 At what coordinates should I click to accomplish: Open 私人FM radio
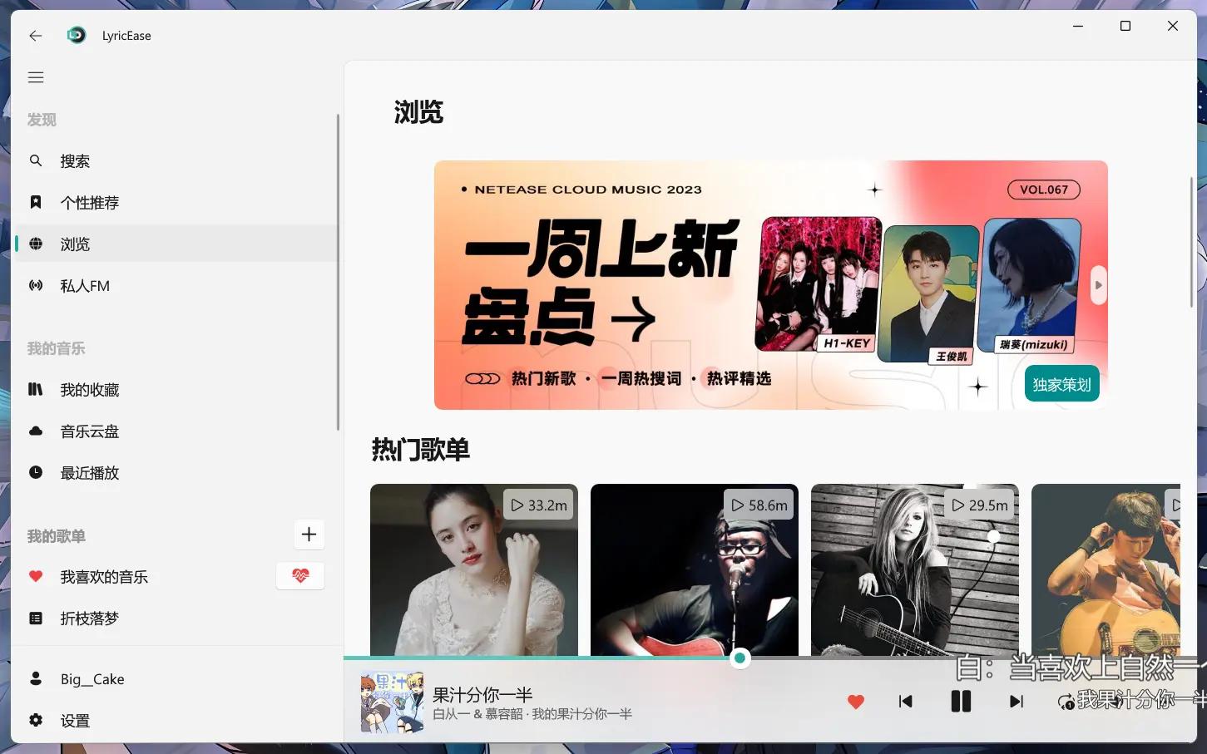[x=85, y=286]
